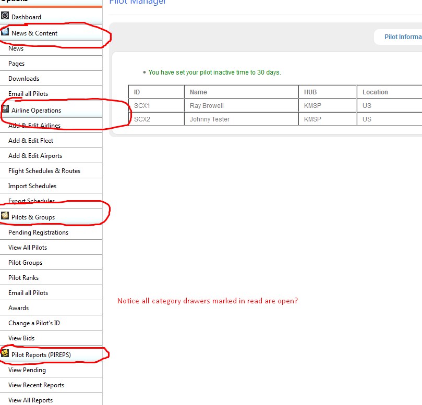Click the US location for SCX2

pos(367,119)
